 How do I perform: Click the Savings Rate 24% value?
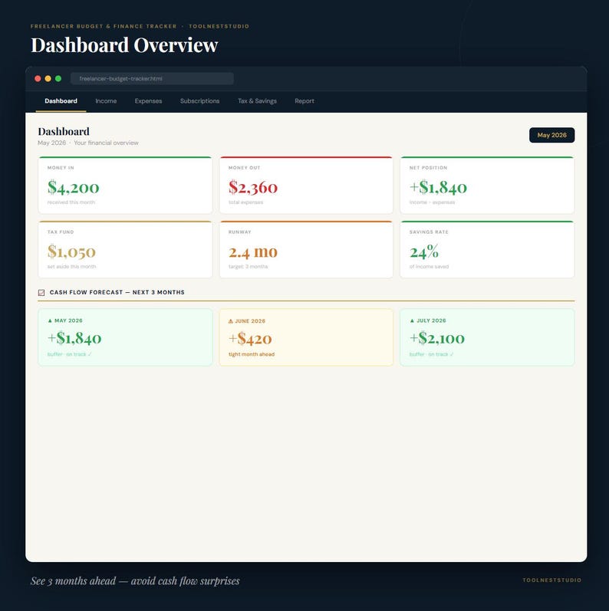[424, 251]
